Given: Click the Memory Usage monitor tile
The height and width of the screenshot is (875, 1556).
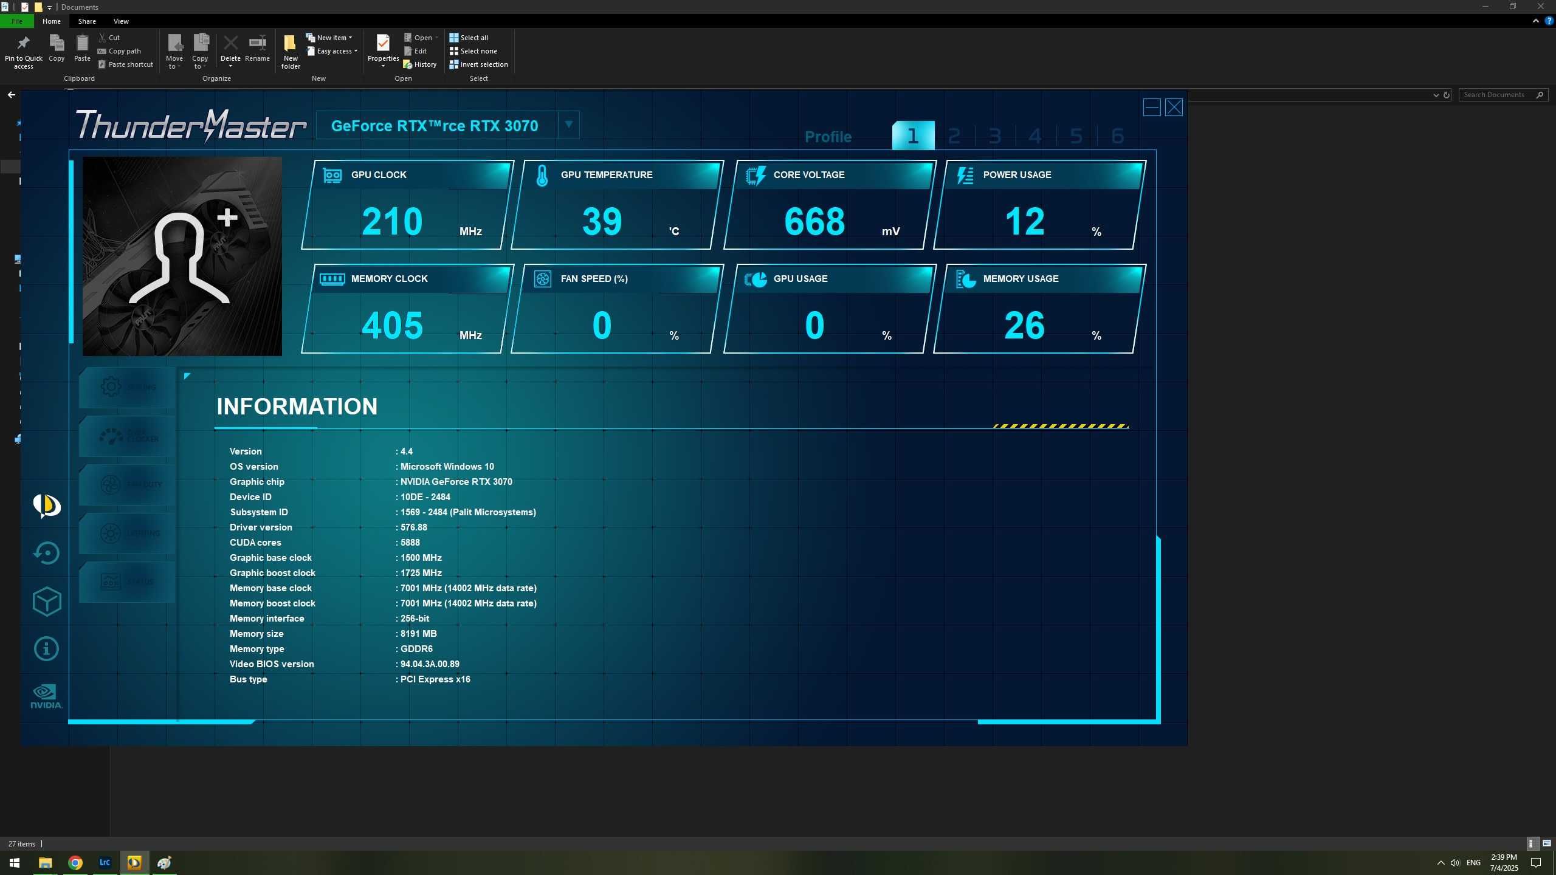Looking at the screenshot, I should (x=1040, y=309).
